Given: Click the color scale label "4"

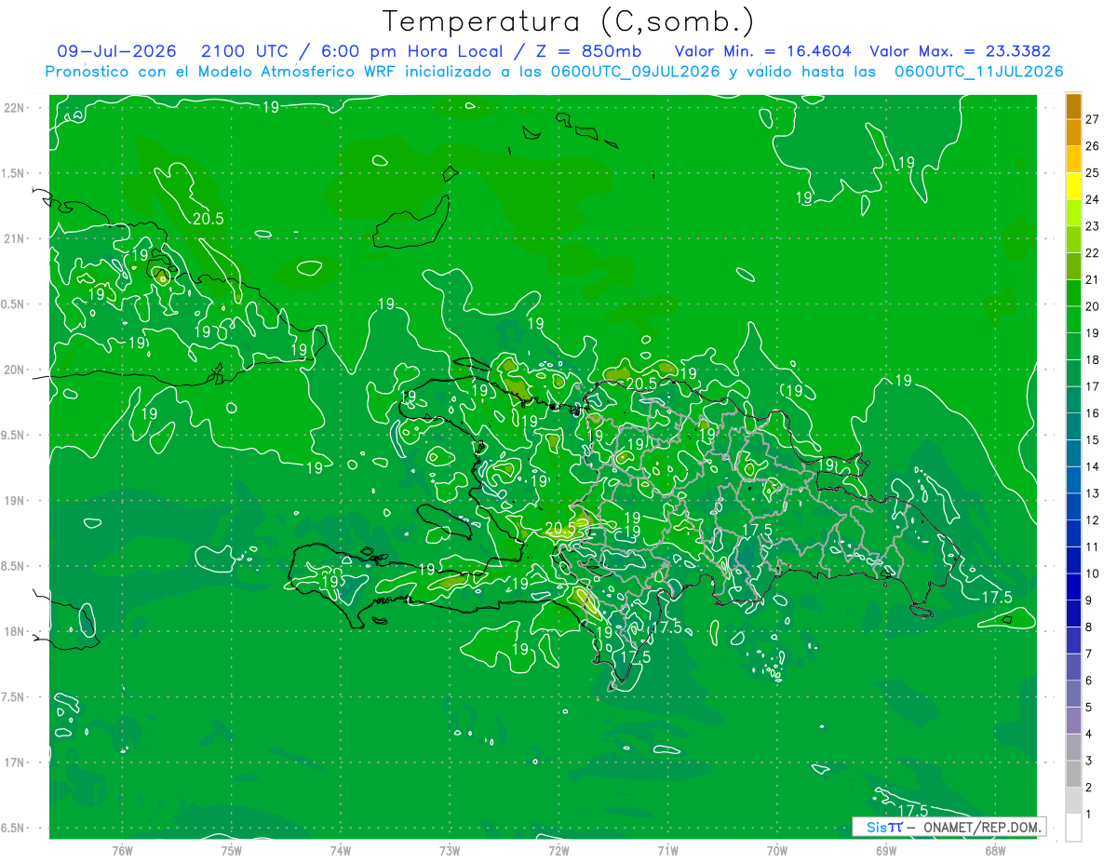Looking at the screenshot, I should pos(1089,735).
